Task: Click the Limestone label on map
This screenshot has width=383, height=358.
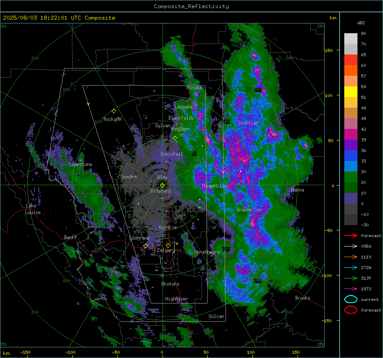Action: [x=80, y=164]
